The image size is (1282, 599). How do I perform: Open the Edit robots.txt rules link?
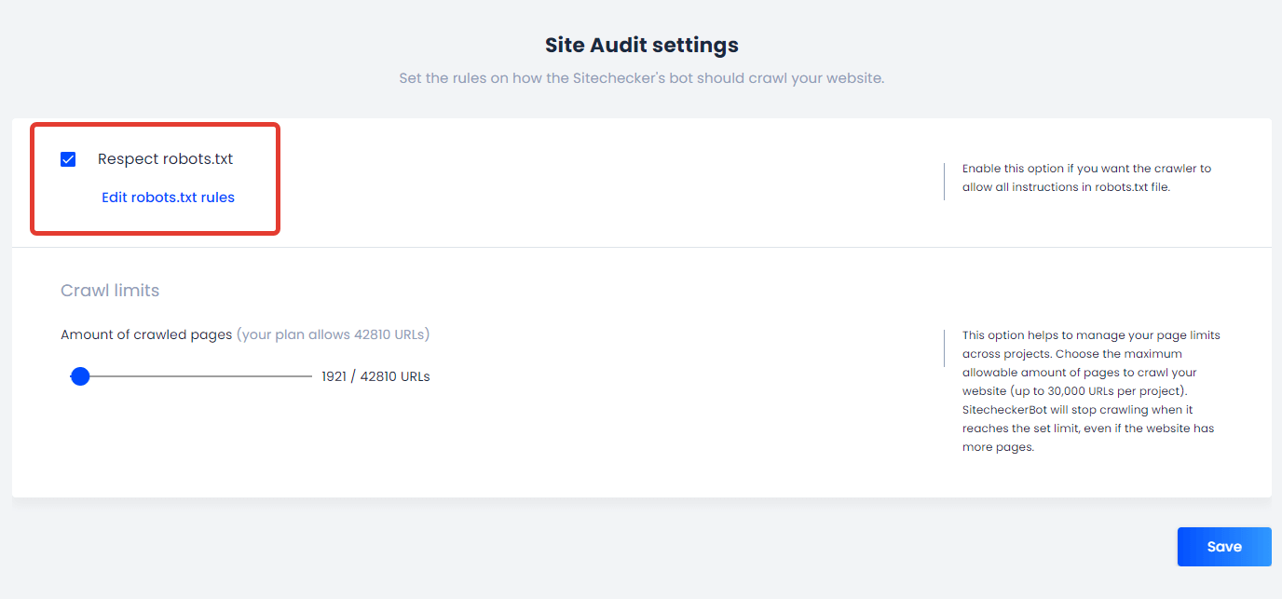pyautogui.click(x=168, y=197)
